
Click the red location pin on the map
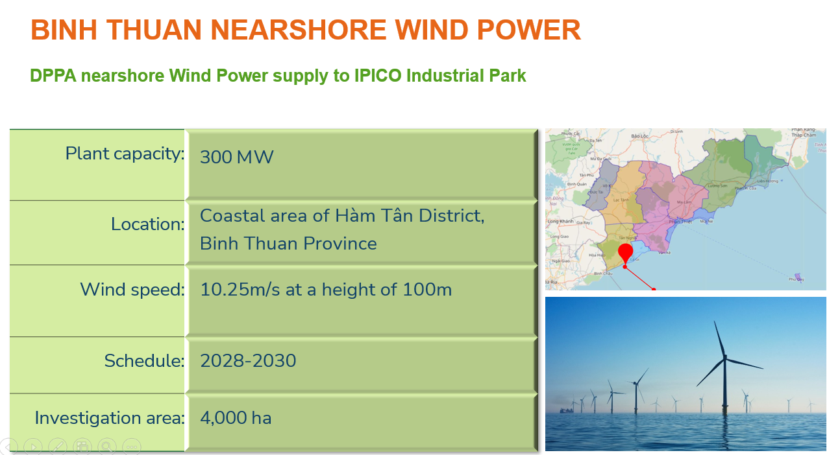[625, 253]
